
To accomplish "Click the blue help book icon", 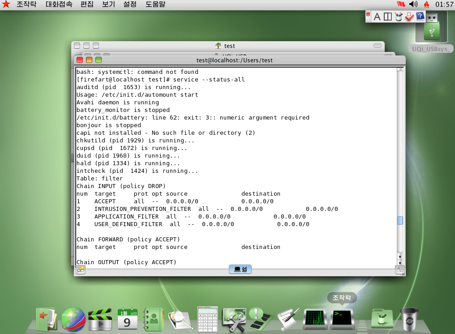I will [420, 17].
